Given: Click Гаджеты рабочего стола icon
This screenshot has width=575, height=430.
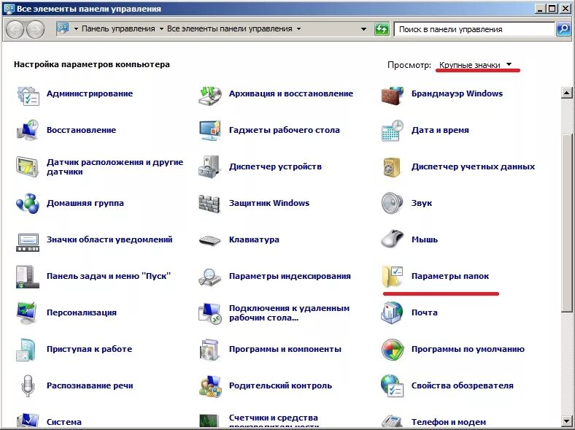Looking at the screenshot, I should pyautogui.click(x=210, y=130).
